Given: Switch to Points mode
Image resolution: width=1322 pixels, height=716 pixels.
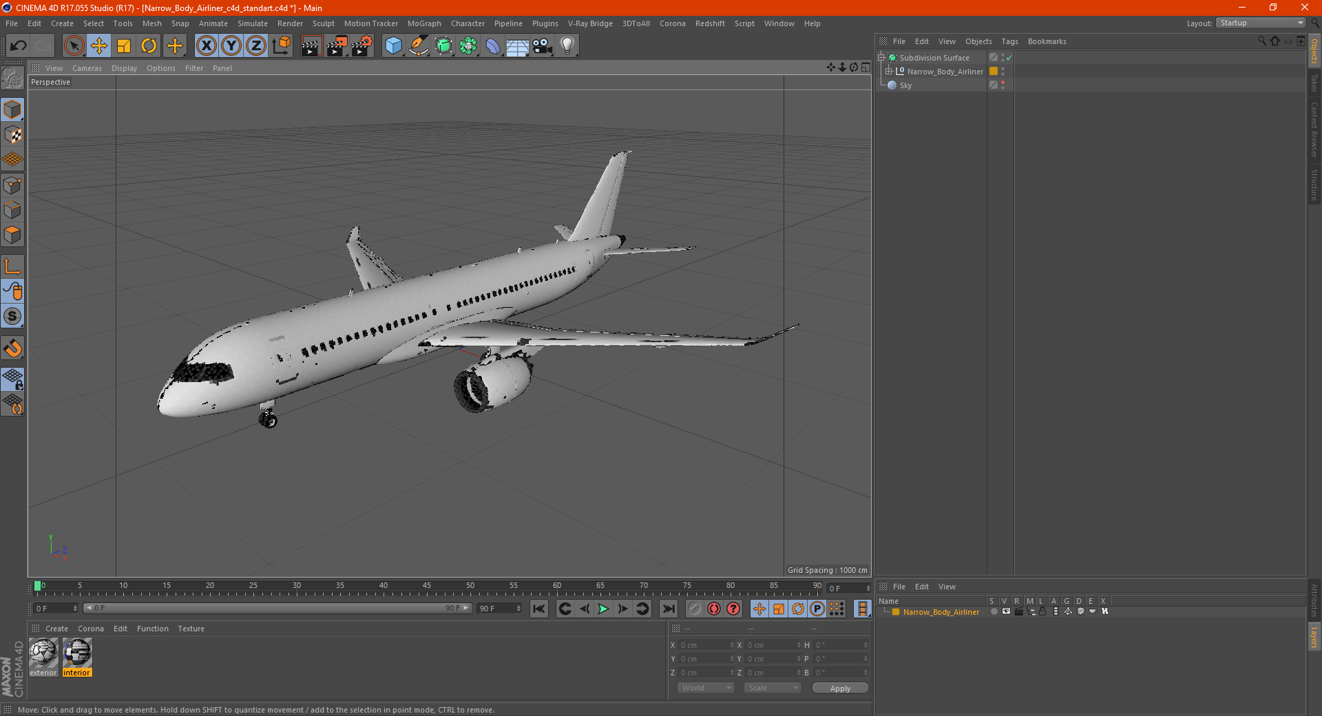Looking at the screenshot, I should pos(13,185).
